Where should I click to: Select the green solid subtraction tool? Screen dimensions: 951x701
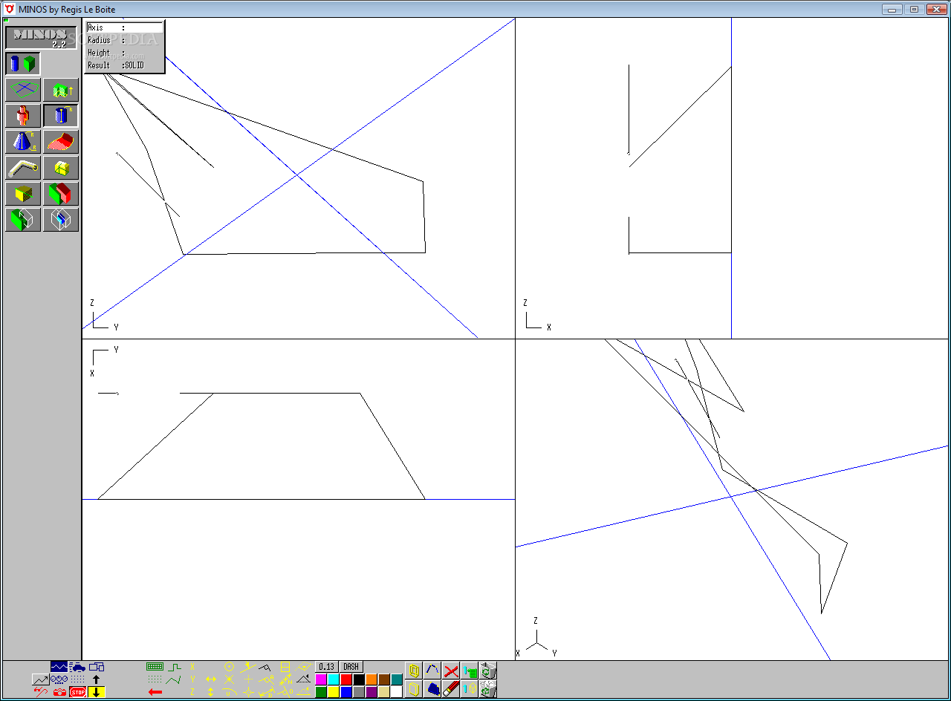[x=23, y=220]
